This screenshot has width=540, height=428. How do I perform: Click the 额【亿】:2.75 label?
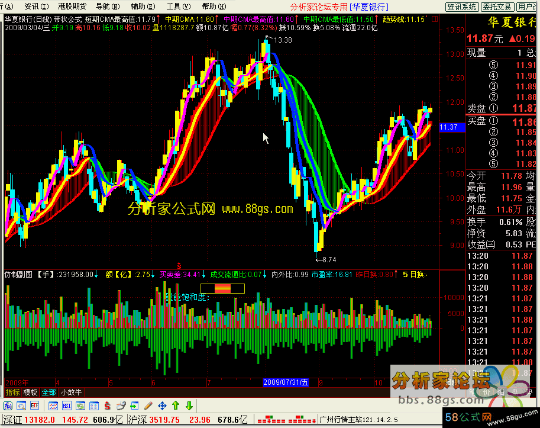(128, 274)
